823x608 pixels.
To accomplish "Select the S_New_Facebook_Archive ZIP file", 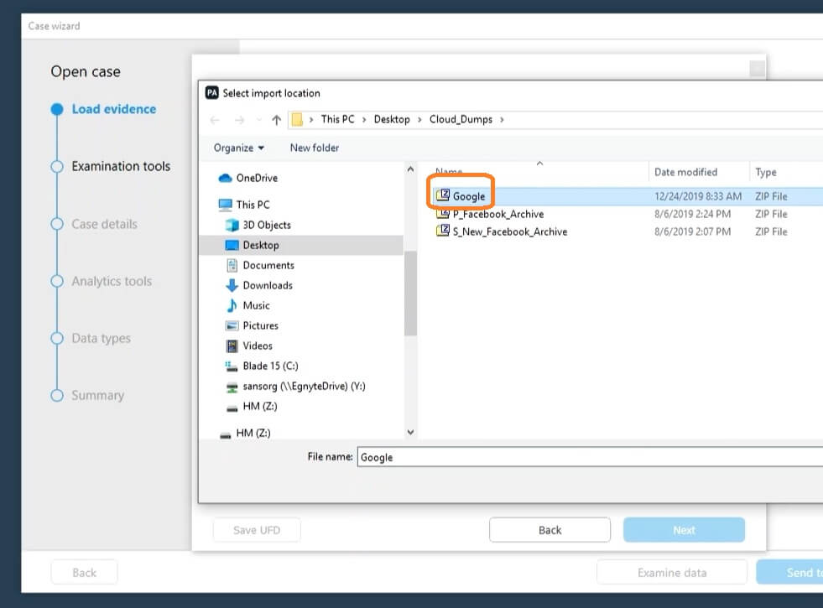I will tap(509, 231).
